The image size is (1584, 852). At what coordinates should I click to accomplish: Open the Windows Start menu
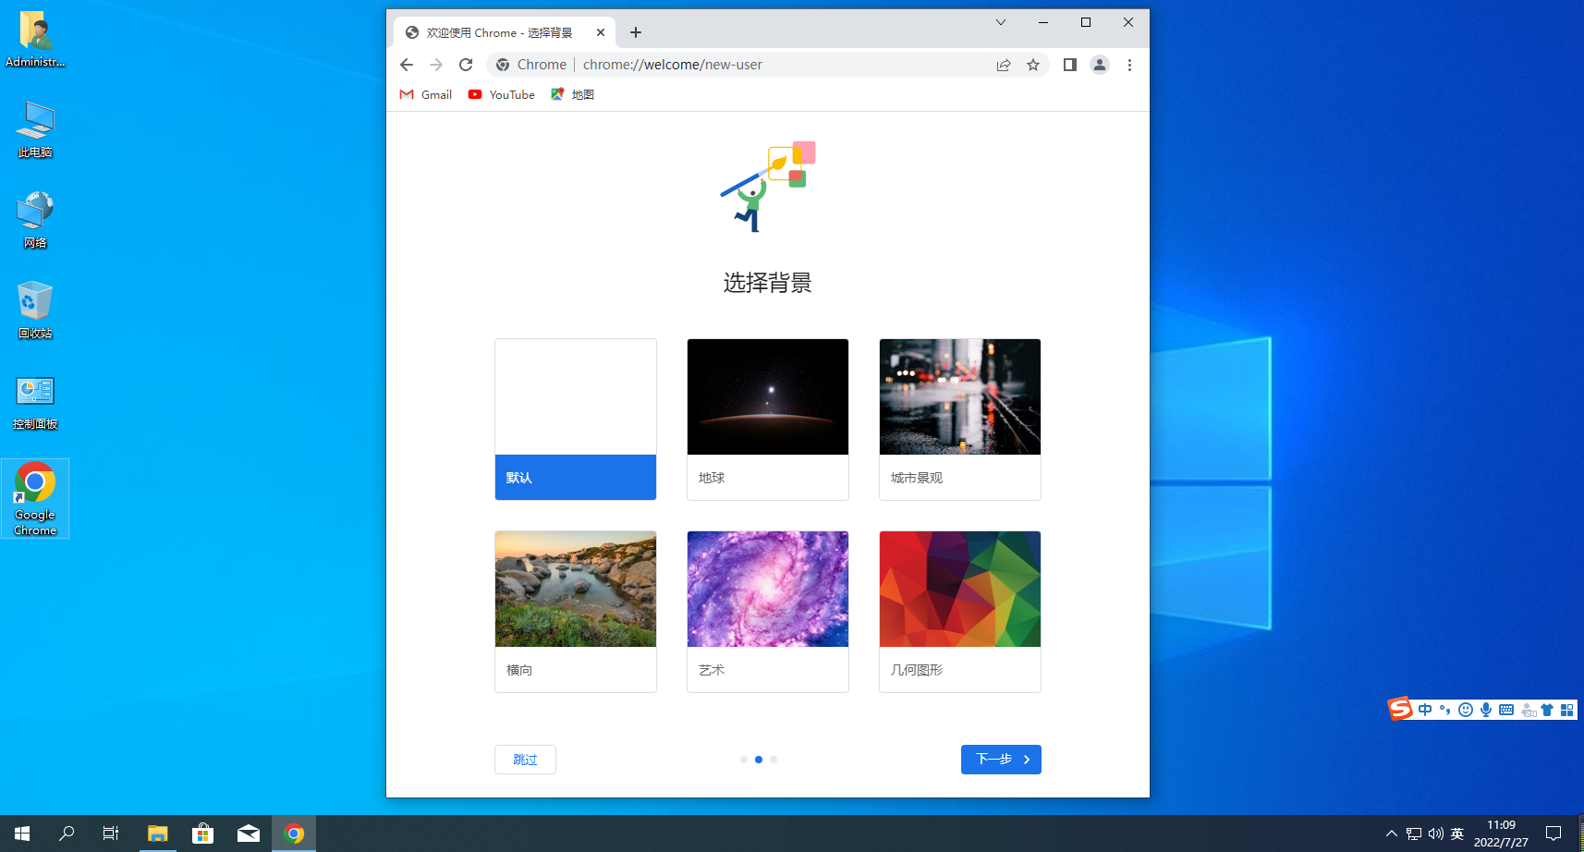22,834
